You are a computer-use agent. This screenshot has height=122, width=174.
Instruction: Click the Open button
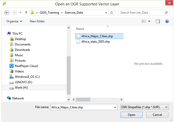[131, 115]
